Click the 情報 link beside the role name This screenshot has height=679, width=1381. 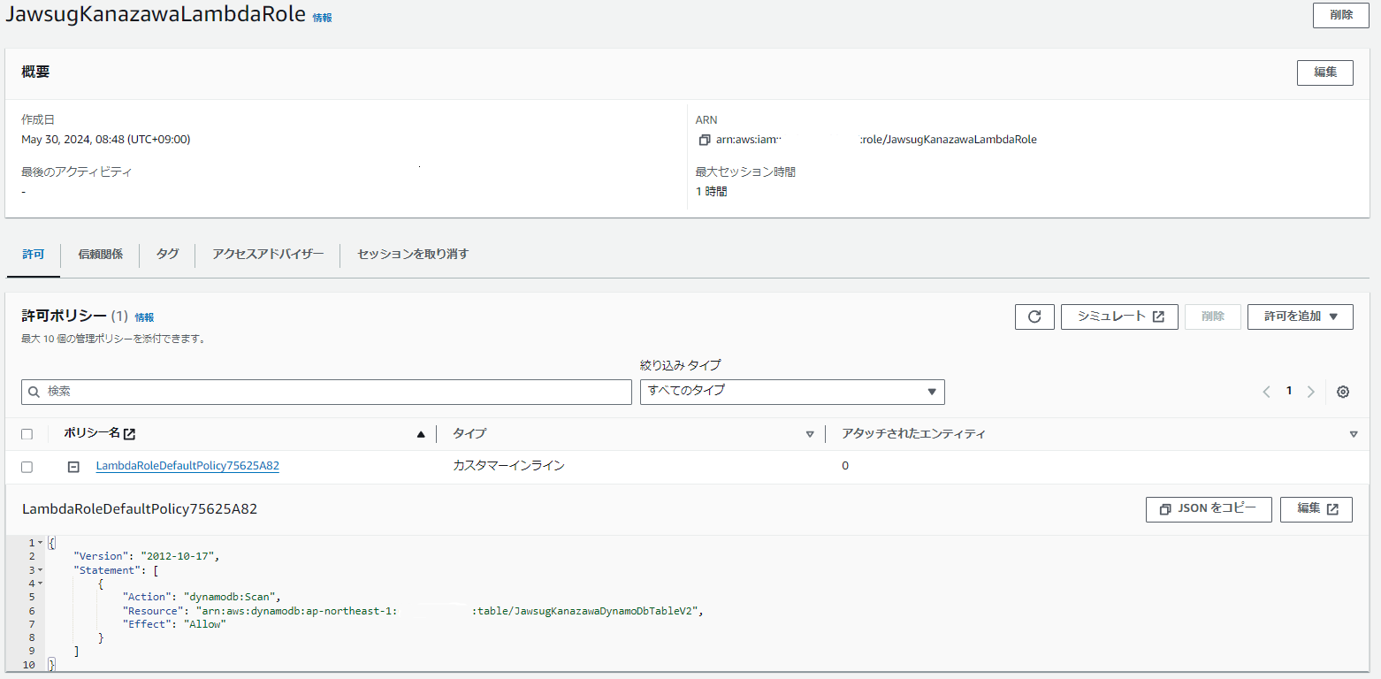click(323, 18)
